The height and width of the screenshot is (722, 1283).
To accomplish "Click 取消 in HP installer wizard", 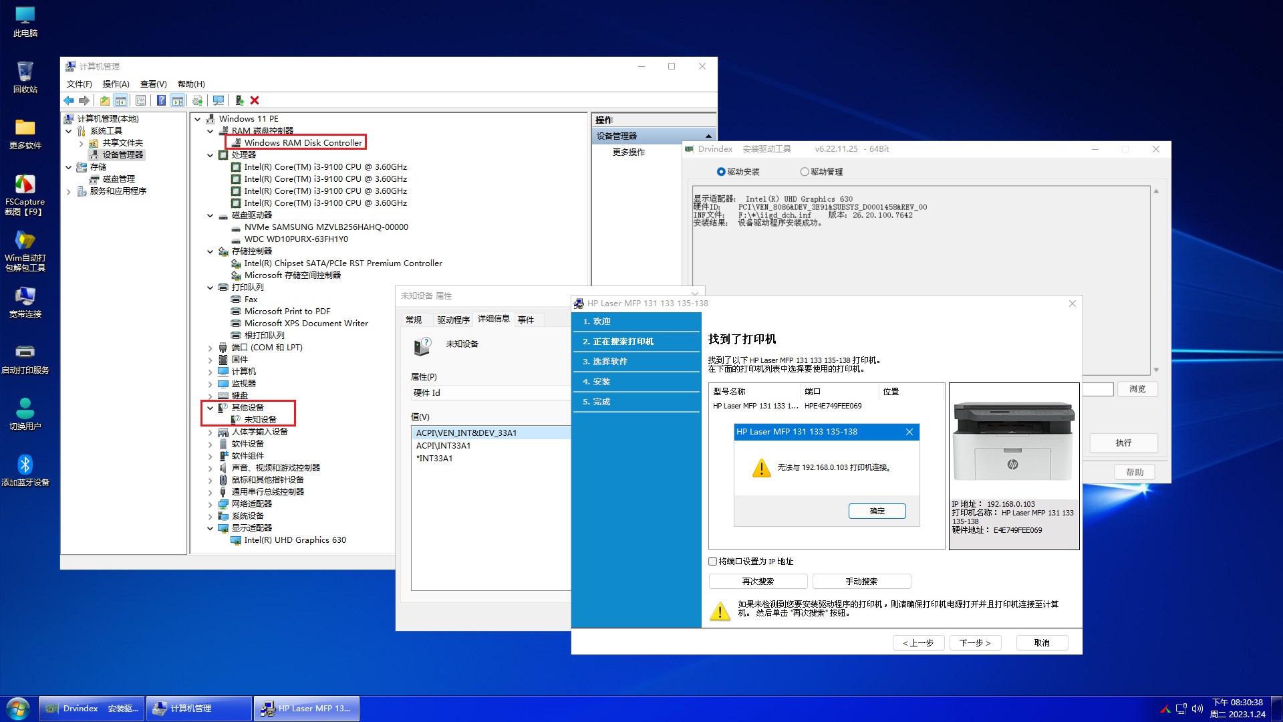I will tap(1042, 642).
